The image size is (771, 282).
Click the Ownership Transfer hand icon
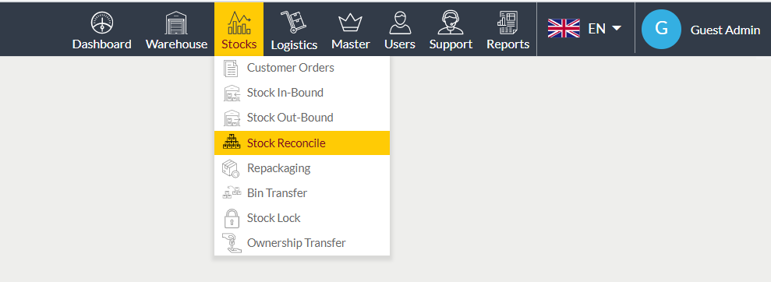click(231, 243)
